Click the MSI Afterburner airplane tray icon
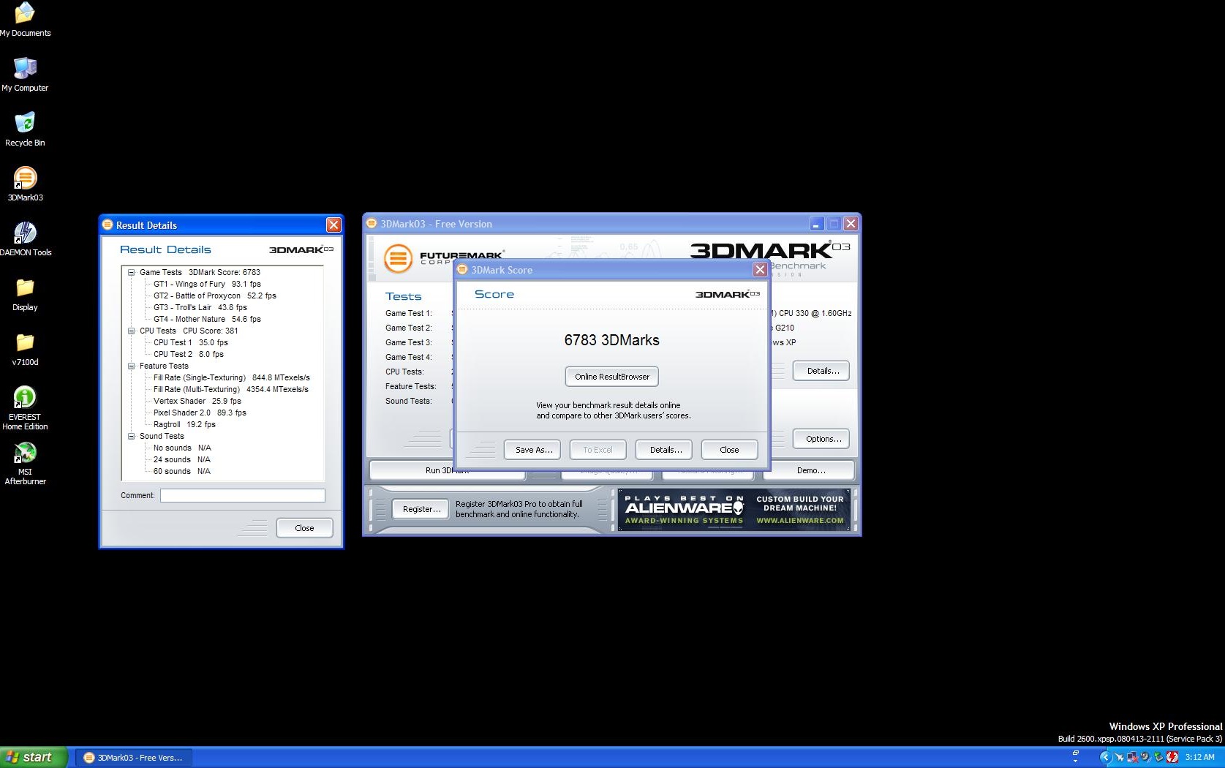 1119,757
